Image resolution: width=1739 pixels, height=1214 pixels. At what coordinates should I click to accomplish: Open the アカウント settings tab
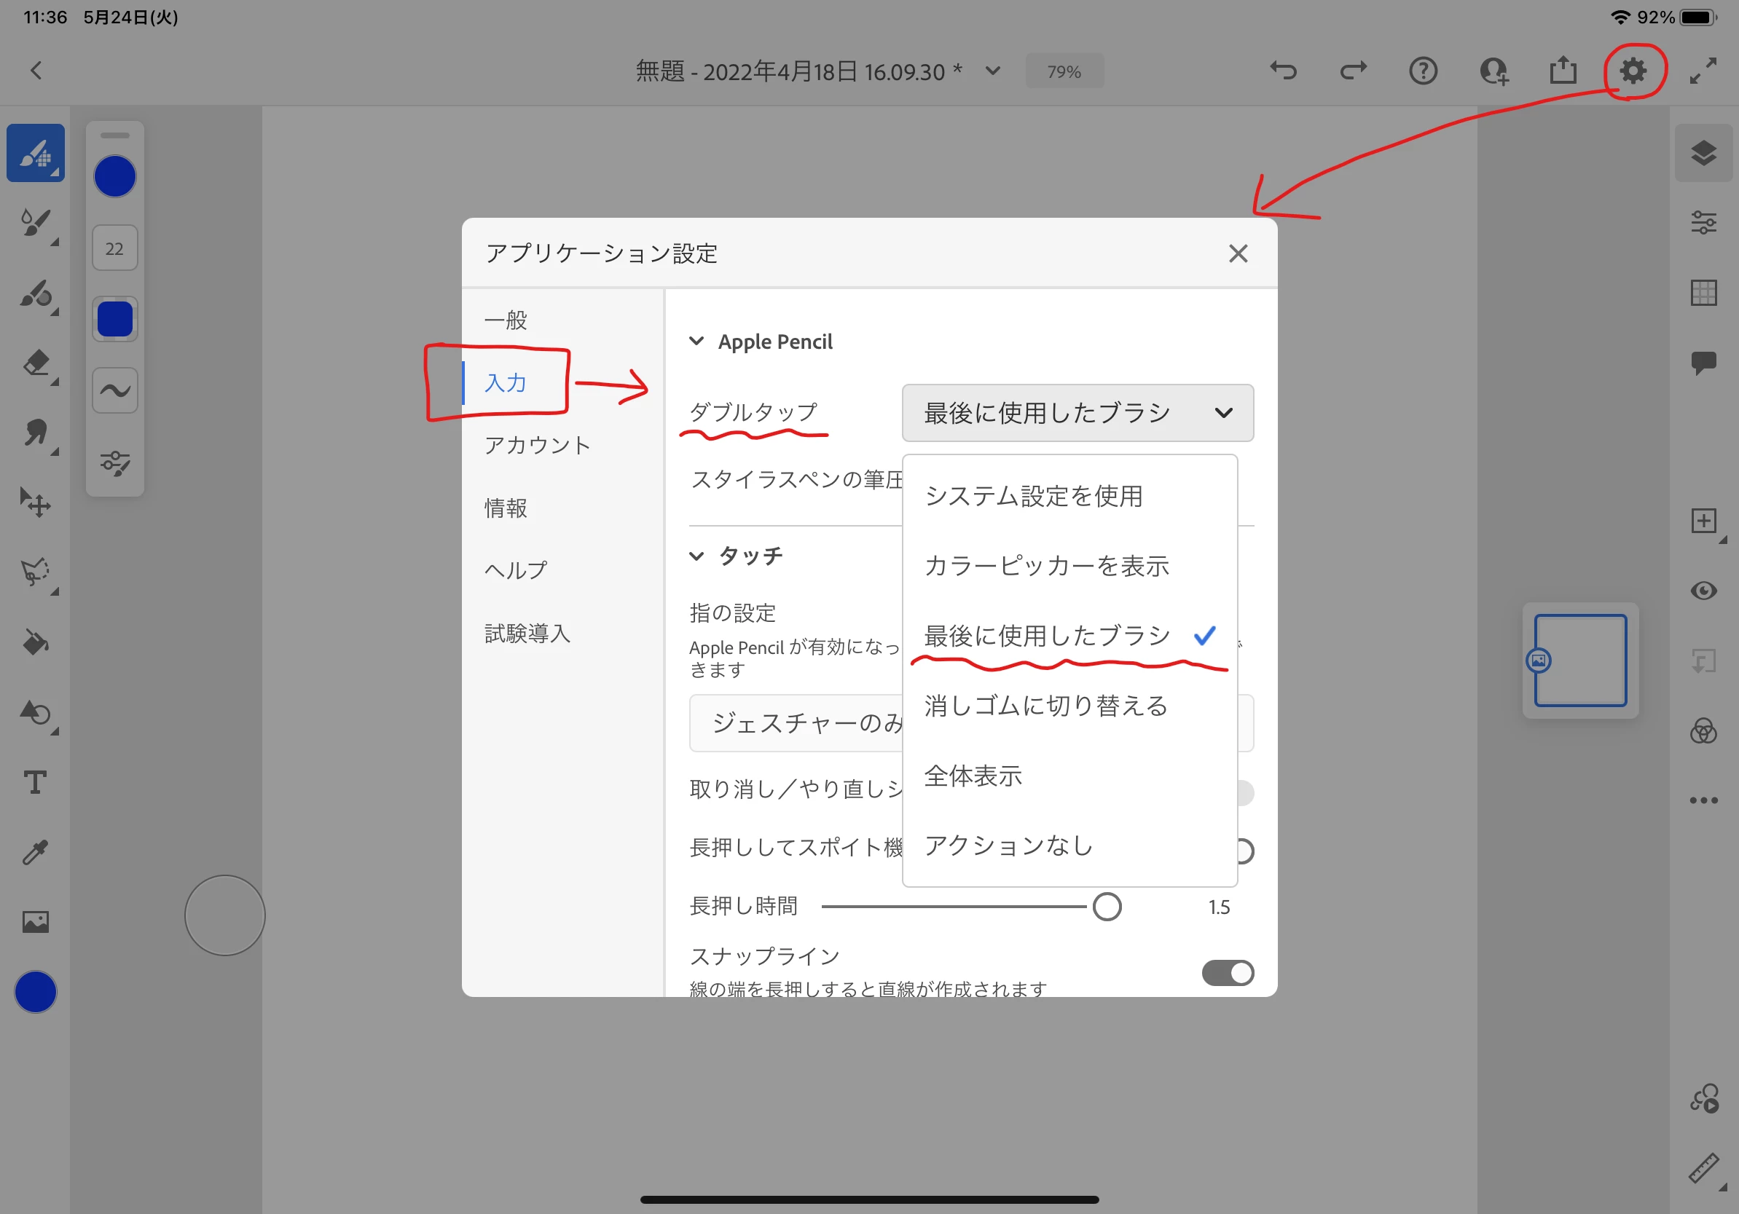(537, 445)
